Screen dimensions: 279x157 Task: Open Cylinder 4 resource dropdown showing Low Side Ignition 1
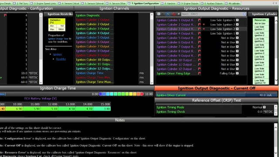[237, 34]
